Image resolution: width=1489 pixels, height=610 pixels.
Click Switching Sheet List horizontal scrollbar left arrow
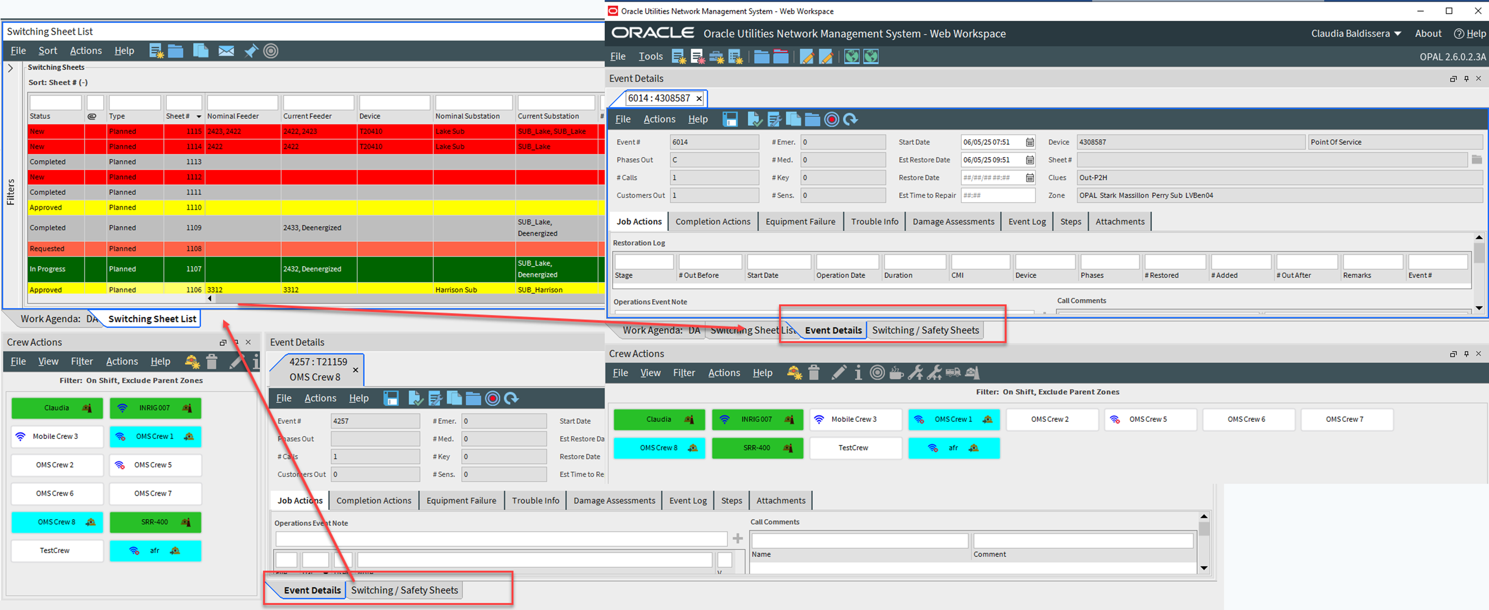pyautogui.click(x=209, y=299)
